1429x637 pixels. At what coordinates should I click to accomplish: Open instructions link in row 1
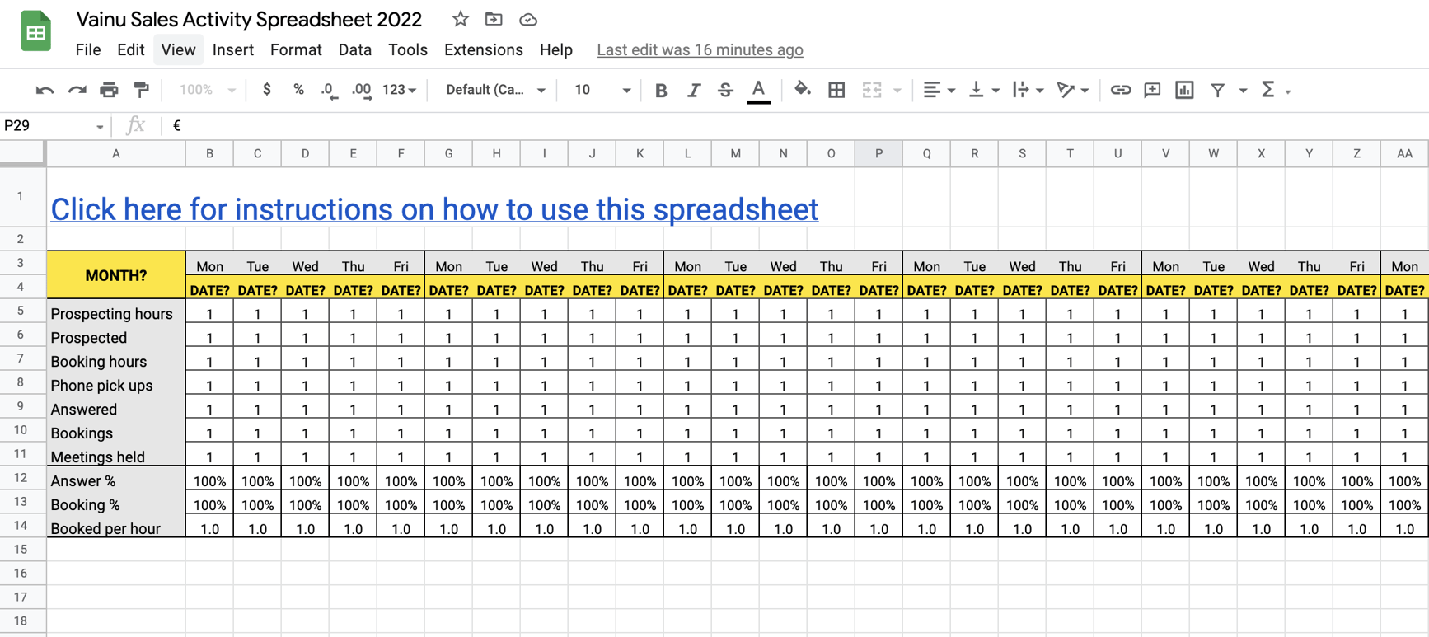434,209
